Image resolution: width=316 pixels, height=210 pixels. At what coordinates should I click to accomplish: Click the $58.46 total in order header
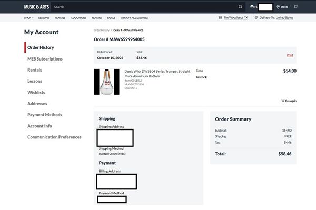point(142,58)
